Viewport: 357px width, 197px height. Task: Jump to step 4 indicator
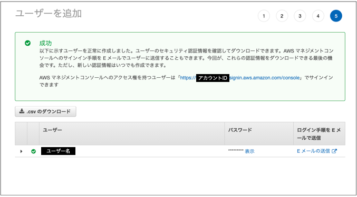[x=318, y=16]
